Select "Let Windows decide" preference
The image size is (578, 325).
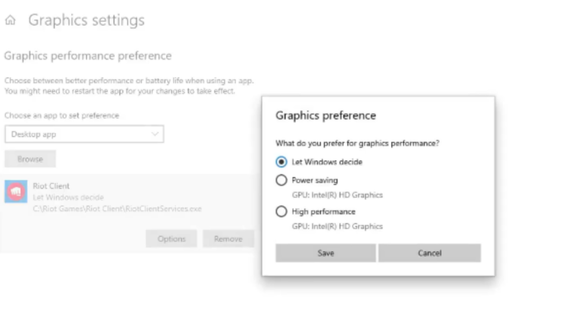click(281, 162)
